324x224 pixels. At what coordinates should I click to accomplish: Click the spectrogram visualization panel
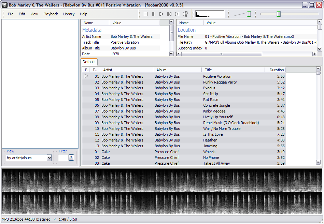coord(162,192)
